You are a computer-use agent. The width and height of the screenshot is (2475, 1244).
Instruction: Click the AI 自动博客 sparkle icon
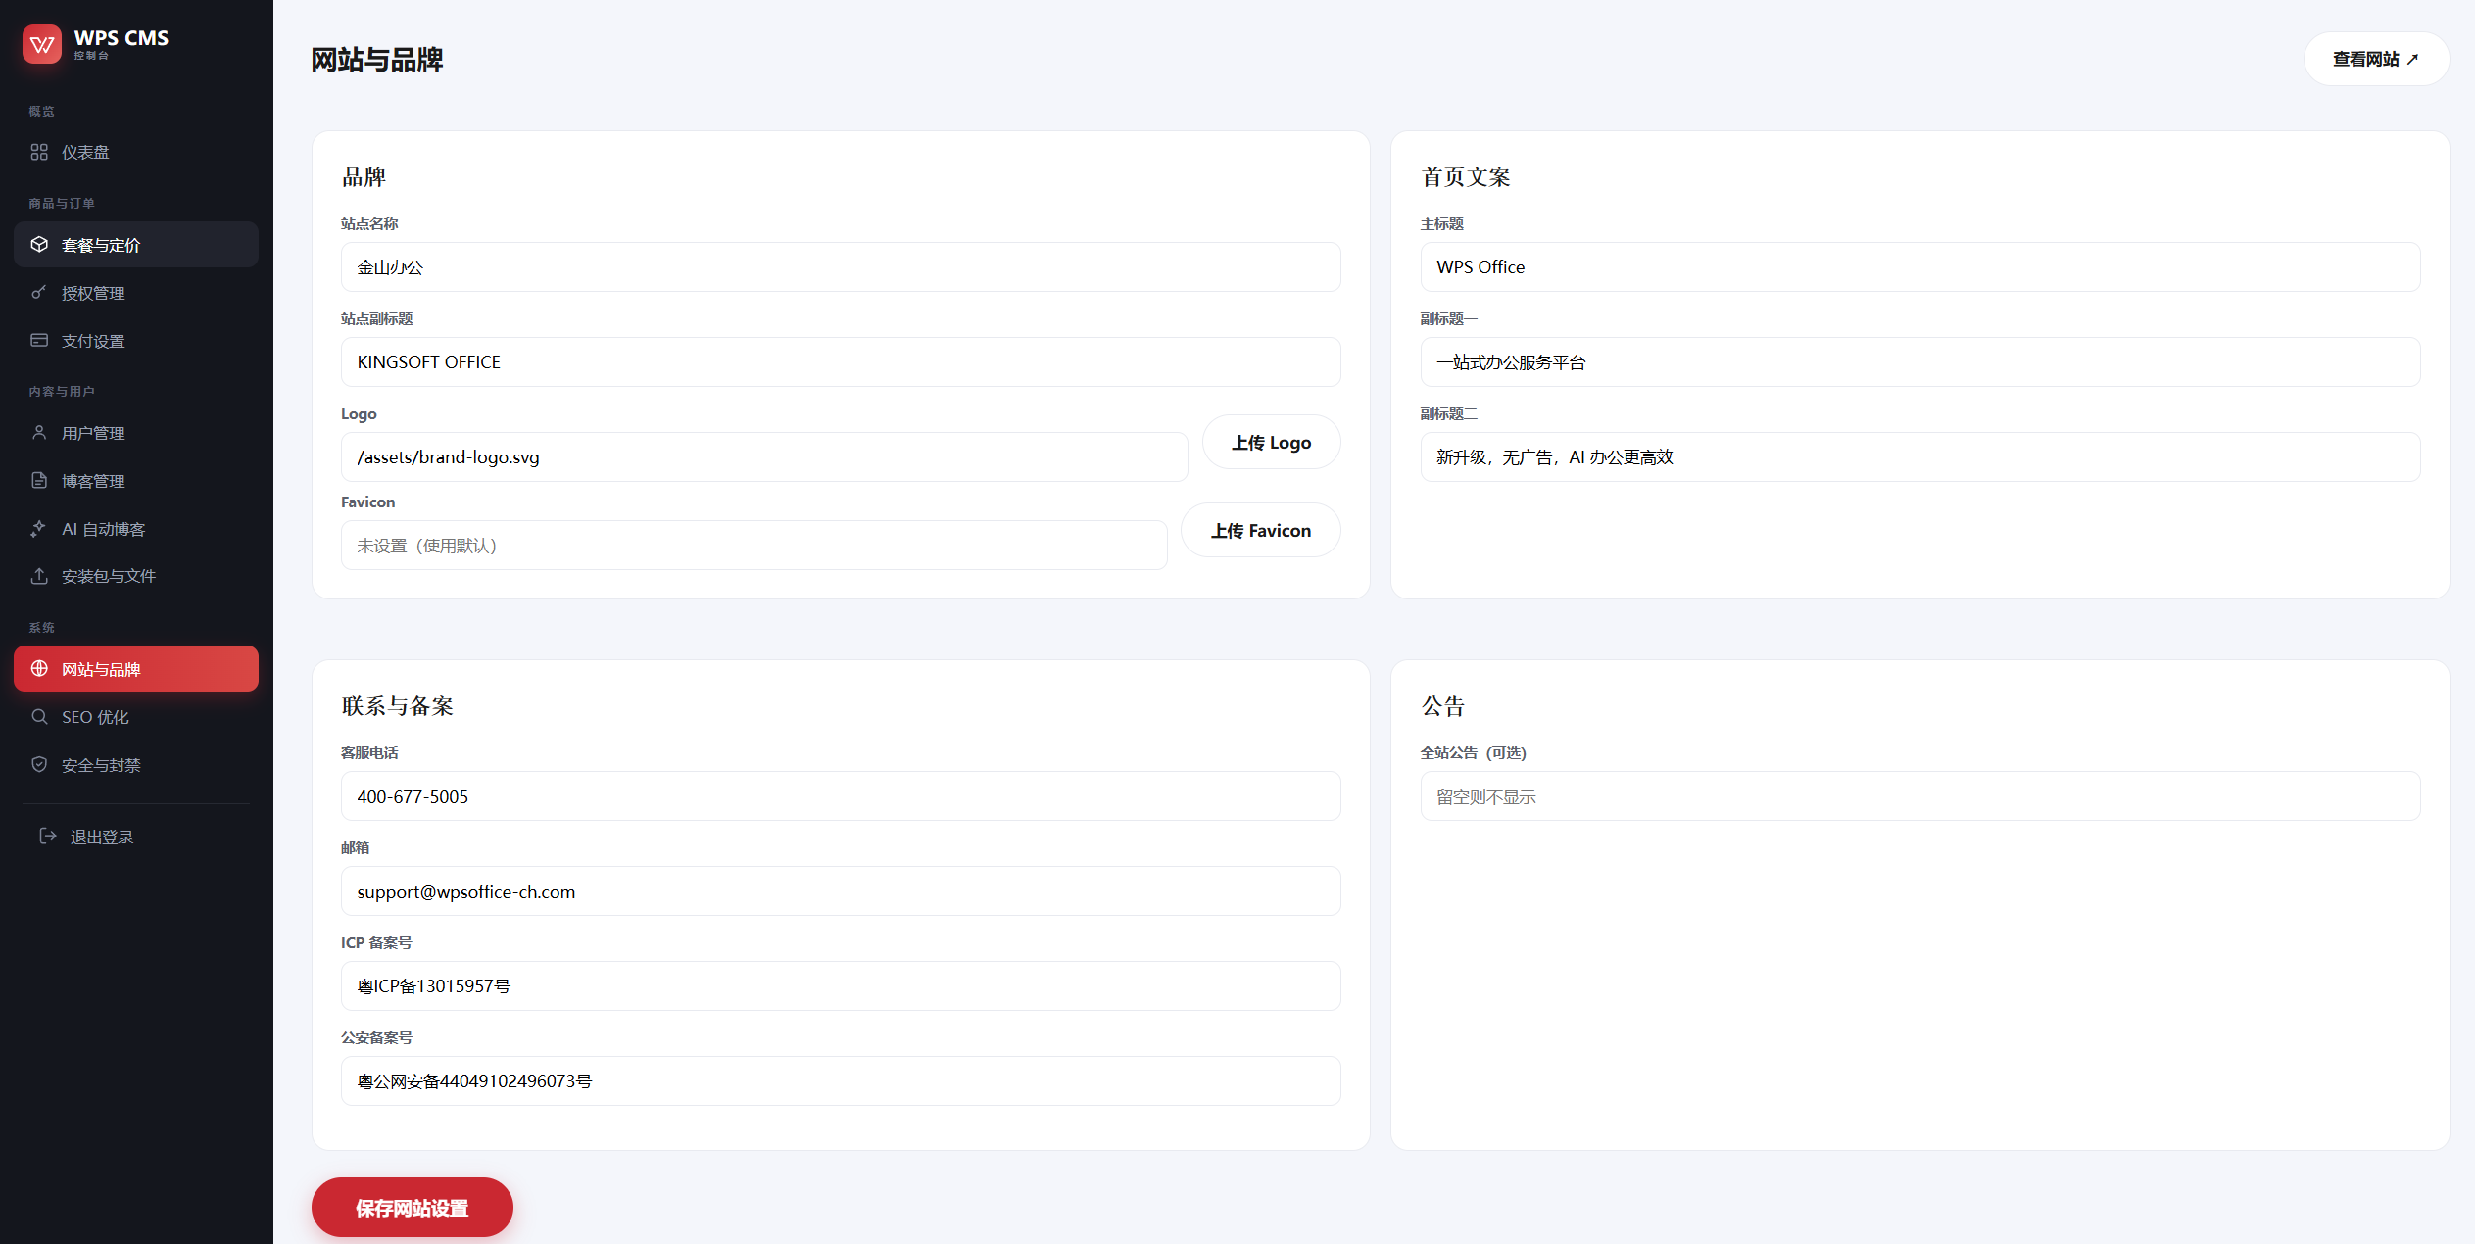[39, 528]
